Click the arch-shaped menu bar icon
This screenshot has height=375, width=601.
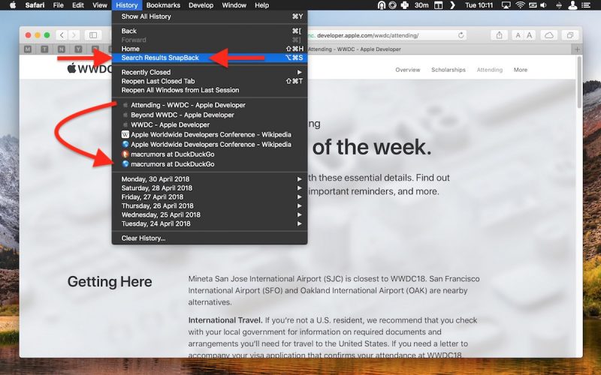point(382,5)
